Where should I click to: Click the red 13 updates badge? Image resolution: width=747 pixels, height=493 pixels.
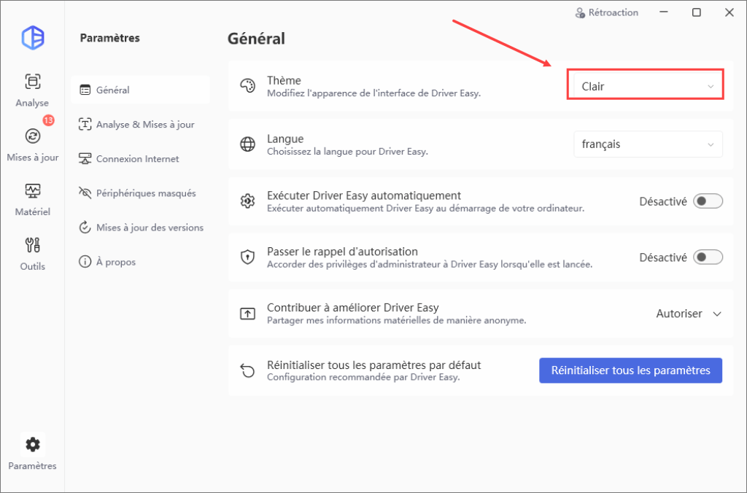(49, 120)
